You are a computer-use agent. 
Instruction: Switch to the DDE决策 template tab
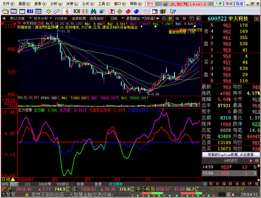(45, 184)
